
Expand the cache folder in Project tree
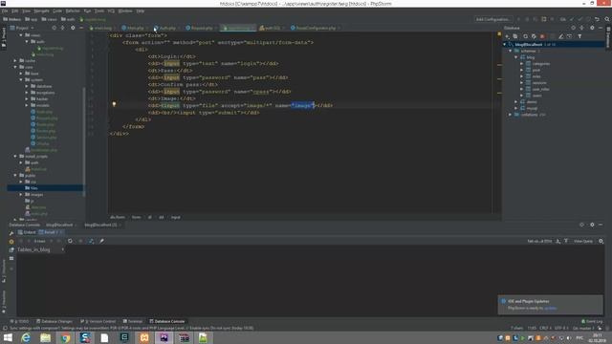pos(15,61)
